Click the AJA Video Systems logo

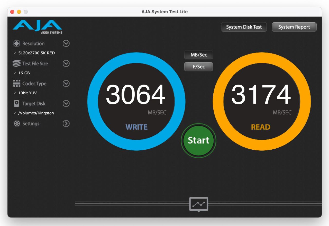pyautogui.click(x=38, y=27)
